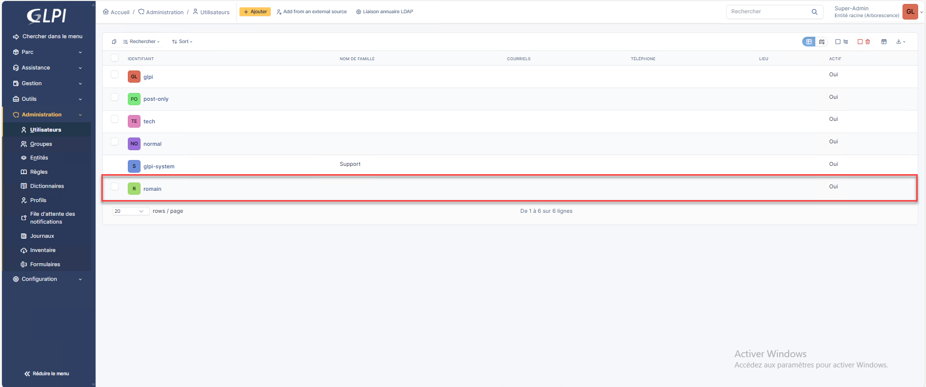Click the Ajouter button
Image resolution: width=926 pixels, height=387 pixels.
coord(255,12)
